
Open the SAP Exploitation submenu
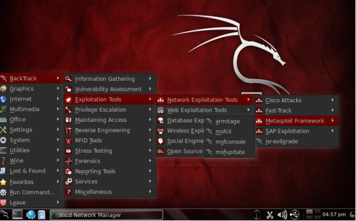[296, 131]
